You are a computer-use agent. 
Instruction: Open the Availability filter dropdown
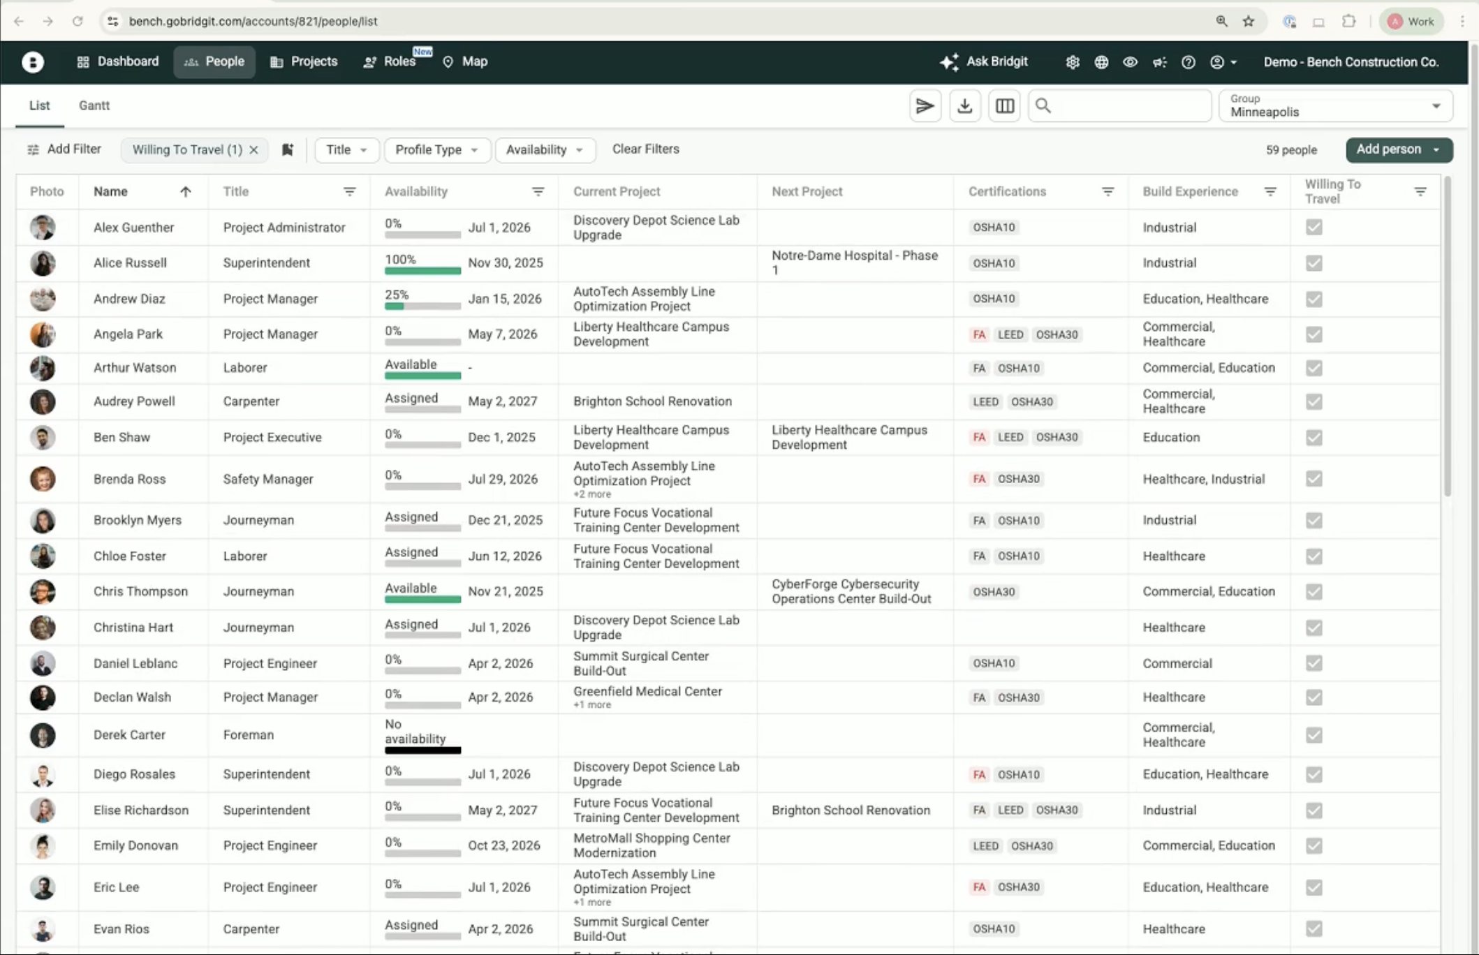click(544, 150)
